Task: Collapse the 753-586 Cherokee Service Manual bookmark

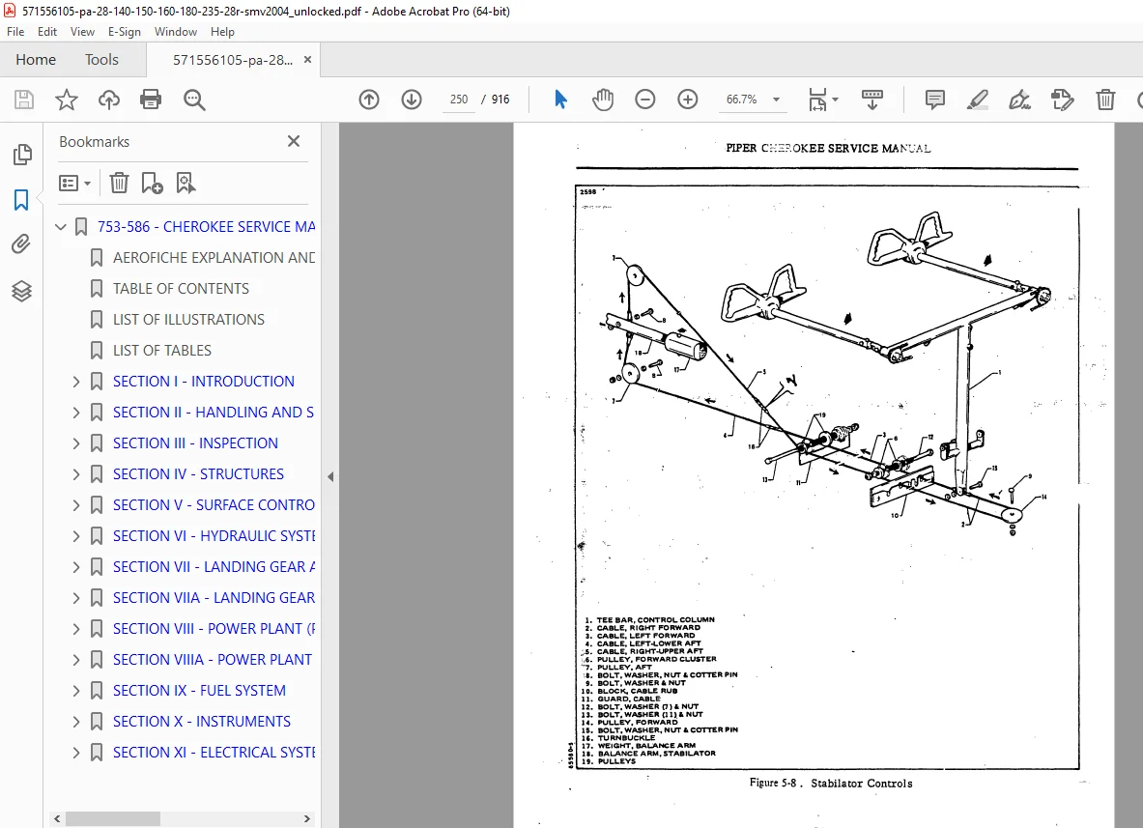Action: tap(61, 227)
